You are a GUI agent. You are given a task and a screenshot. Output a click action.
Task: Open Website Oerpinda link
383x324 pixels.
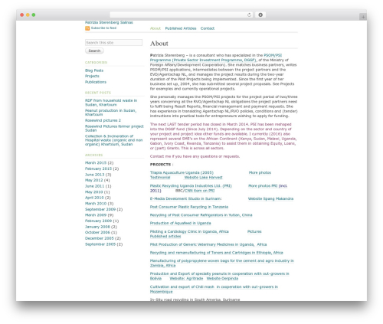pyautogui.click(x=222, y=279)
